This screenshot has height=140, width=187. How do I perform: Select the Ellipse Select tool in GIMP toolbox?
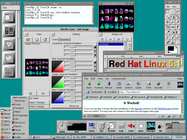tap(173, 12)
